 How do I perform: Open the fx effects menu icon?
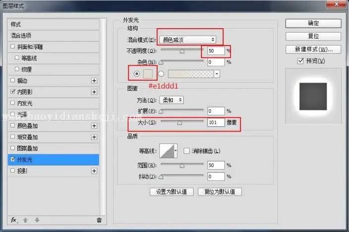14,220
